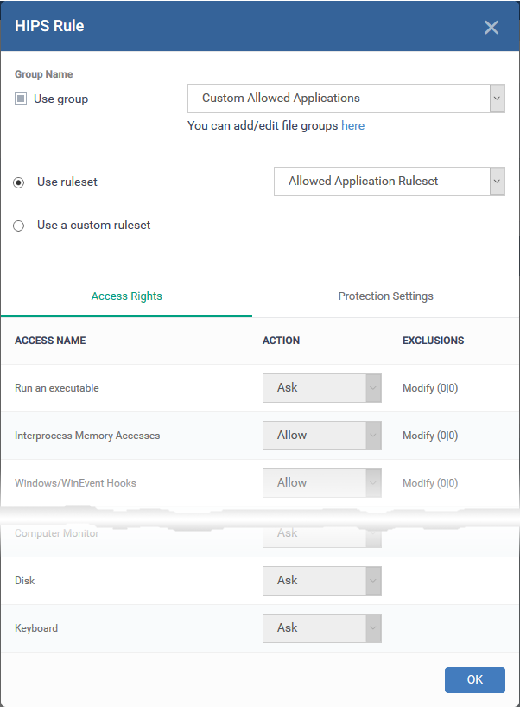Open the Protection Settings tab
Viewport: 520px width, 707px height.
coord(386,296)
